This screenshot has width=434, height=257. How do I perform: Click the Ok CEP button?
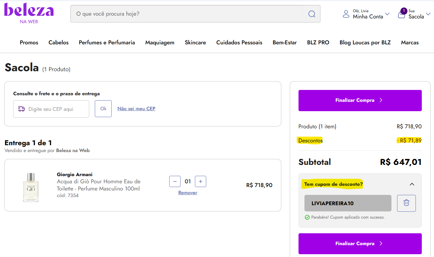[x=103, y=109]
